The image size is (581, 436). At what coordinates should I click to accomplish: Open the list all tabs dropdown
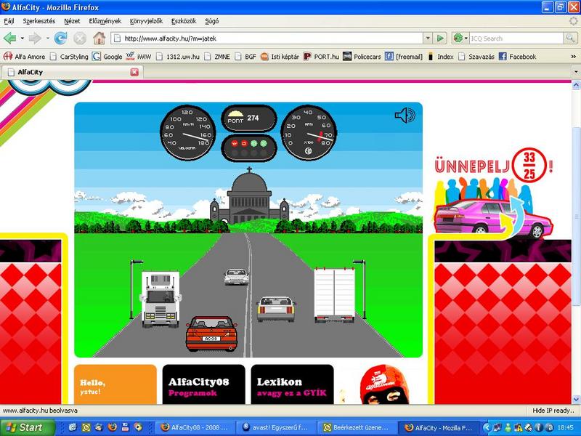pos(576,72)
